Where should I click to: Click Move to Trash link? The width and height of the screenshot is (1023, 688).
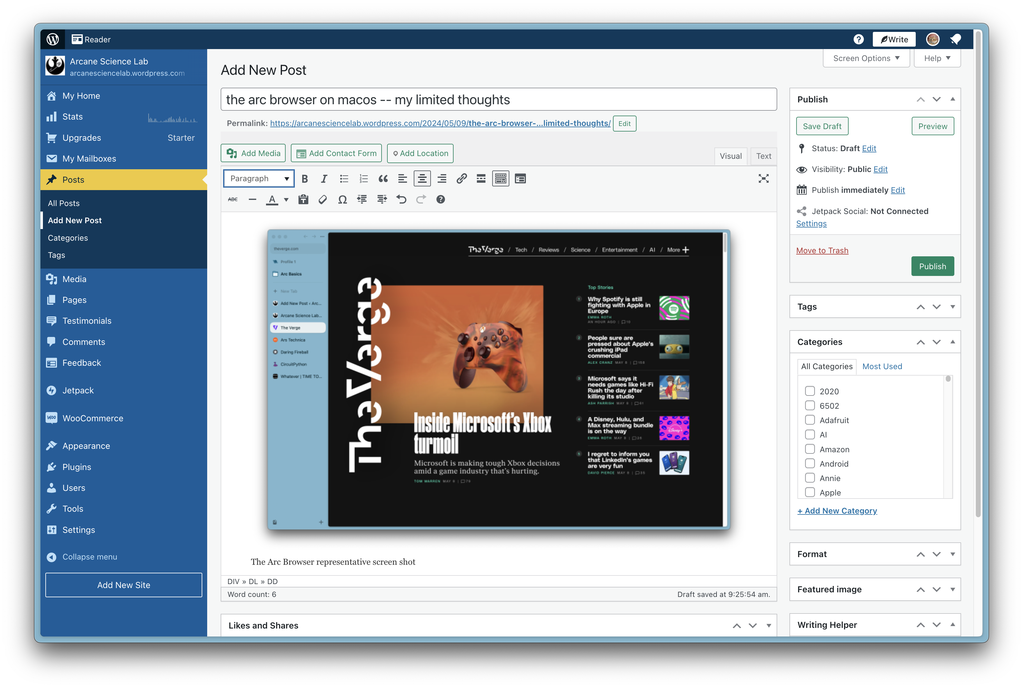(822, 250)
